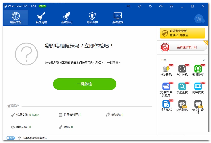Click the alarm clock icon in status bar

(x=20, y=138)
